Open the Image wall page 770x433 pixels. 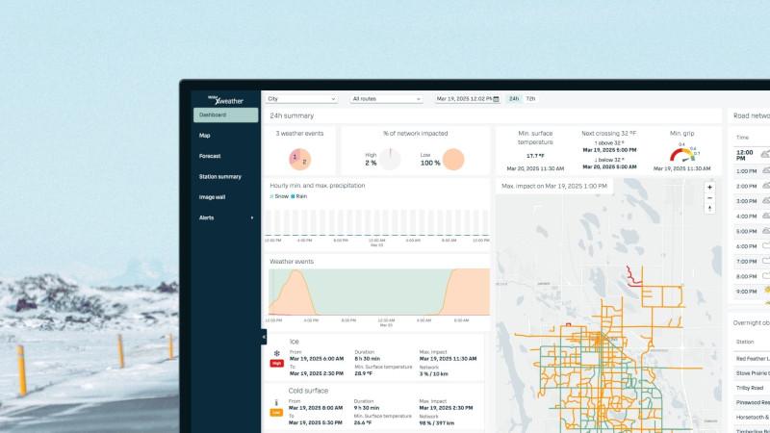click(x=212, y=197)
